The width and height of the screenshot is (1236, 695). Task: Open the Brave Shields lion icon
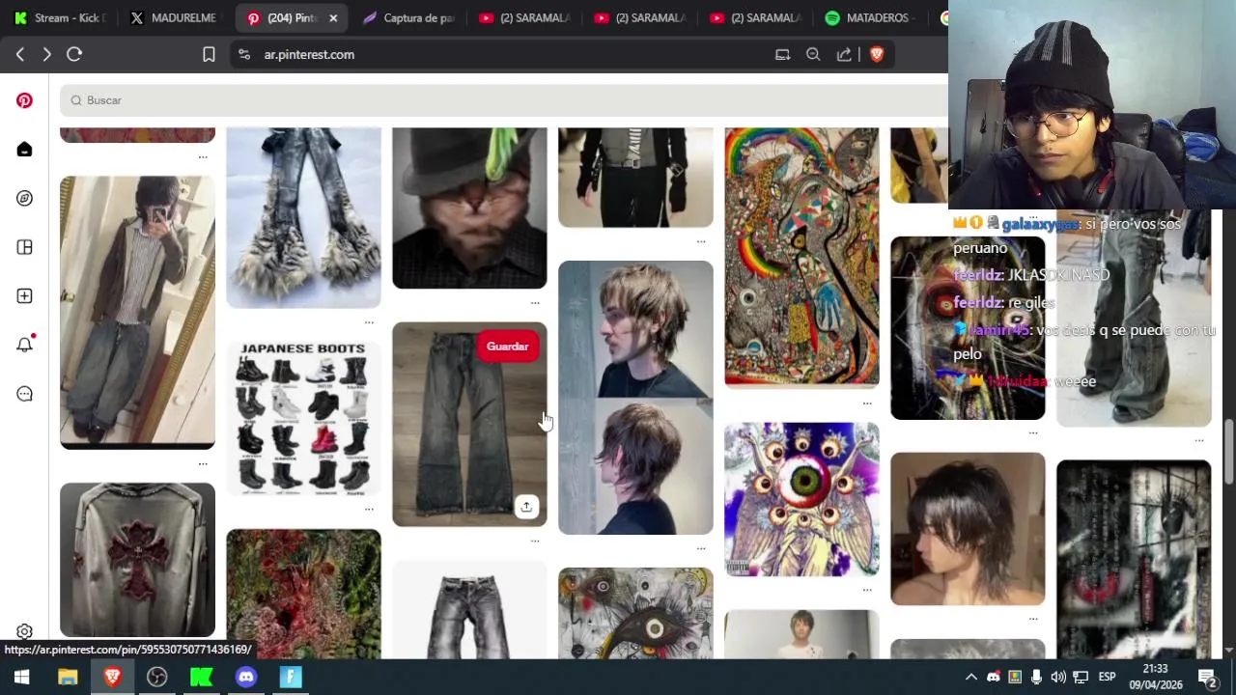click(x=877, y=55)
